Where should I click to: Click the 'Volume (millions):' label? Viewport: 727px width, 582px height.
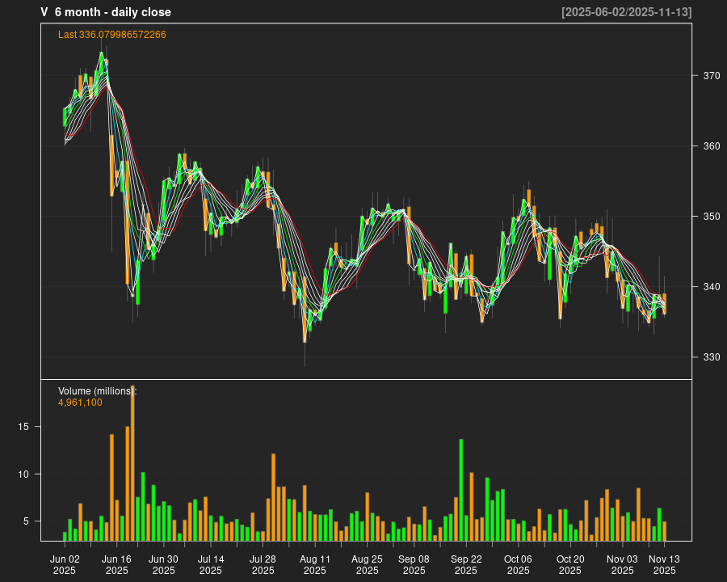98,391
